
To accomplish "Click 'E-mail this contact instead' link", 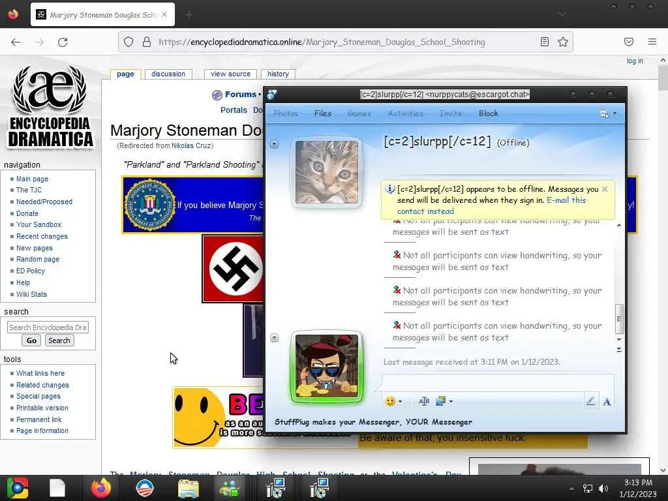I will point(491,205).
